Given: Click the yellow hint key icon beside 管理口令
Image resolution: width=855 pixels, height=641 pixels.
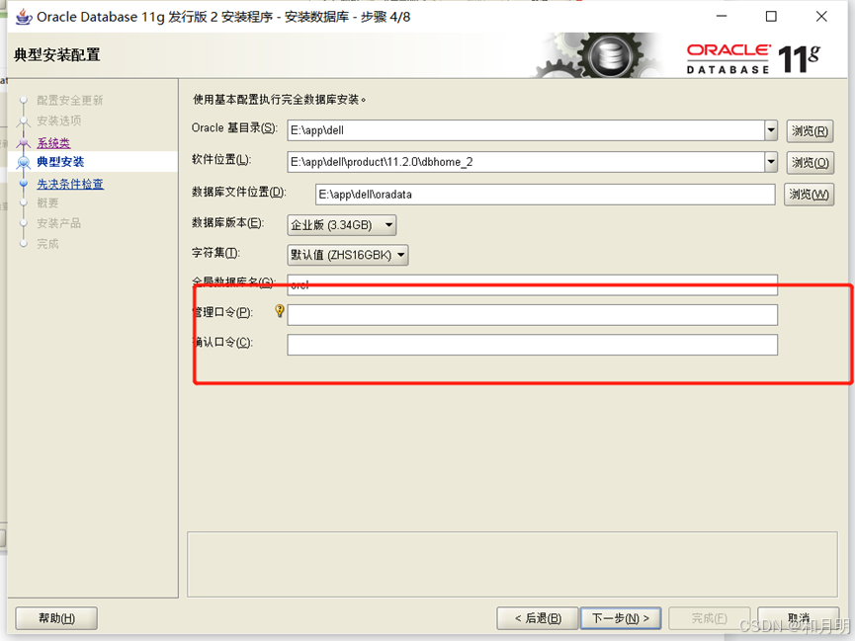Looking at the screenshot, I should pyautogui.click(x=279, y=311).
